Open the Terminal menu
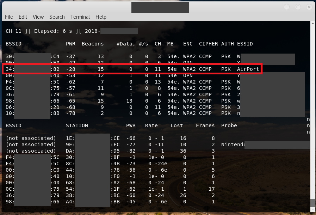This screenshot has width=316, height=215. (x=80, y=17)
